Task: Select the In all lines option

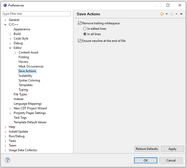Action: click(85, 34)
